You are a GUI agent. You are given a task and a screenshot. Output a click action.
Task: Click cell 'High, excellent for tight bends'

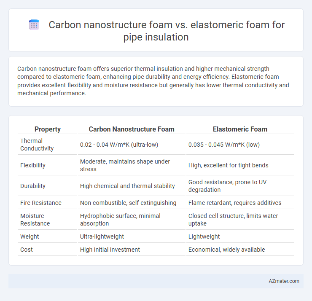pos(240,165)
